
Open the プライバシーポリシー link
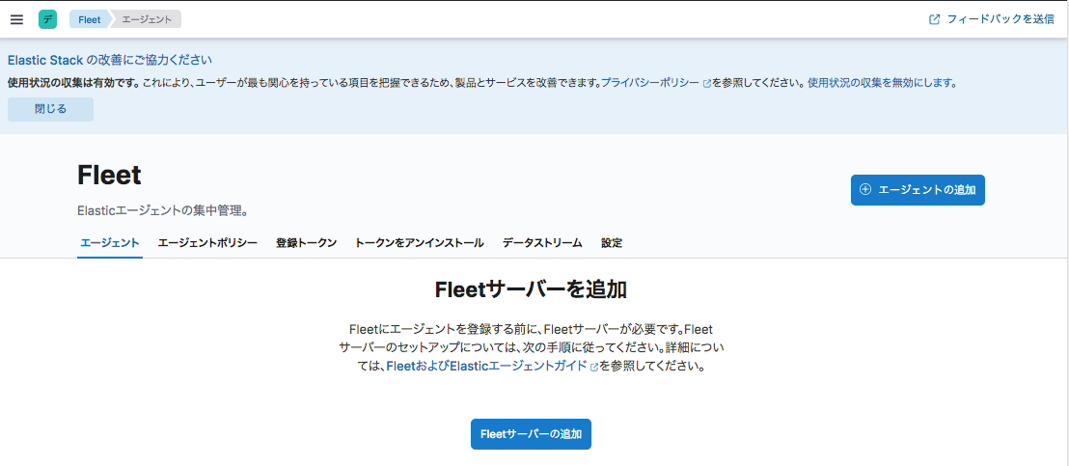(x=649, y=83)
